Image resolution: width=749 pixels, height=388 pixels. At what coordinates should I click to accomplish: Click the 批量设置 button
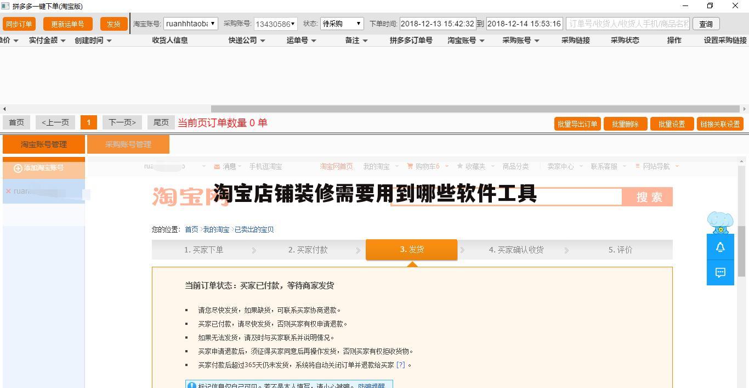click(x=672, y=124)
